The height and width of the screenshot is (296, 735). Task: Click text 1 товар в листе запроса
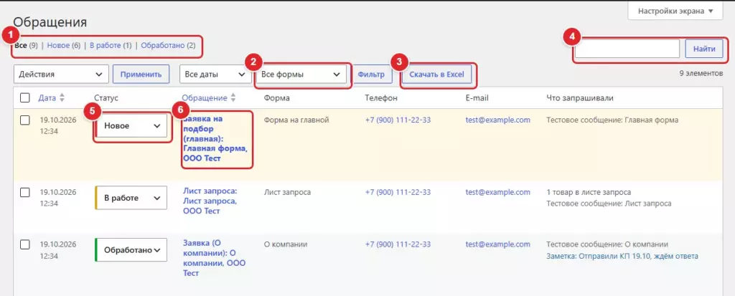589,192
